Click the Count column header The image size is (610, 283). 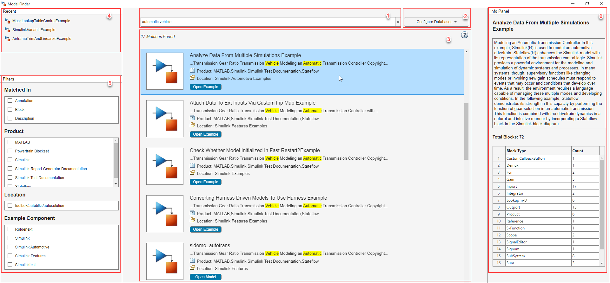tap(585, 151)
